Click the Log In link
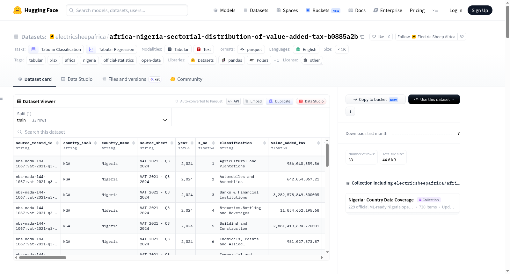Image resolution: width=510 pixels, height=274 pixels. 456,10
